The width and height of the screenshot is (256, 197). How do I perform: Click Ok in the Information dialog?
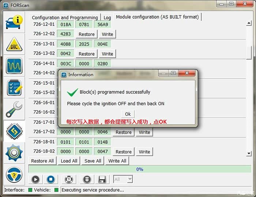(x=128, y=114)
